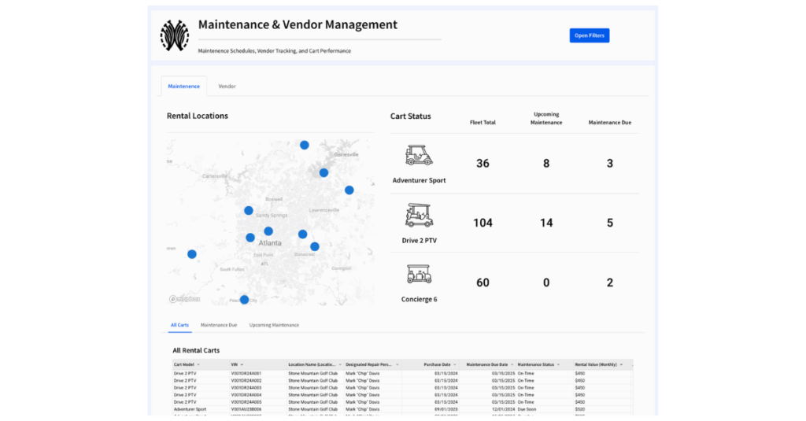Click the Fleet Total column heading
The height and width of the screenshot is (421, 806).
click(x=482, y=122)
